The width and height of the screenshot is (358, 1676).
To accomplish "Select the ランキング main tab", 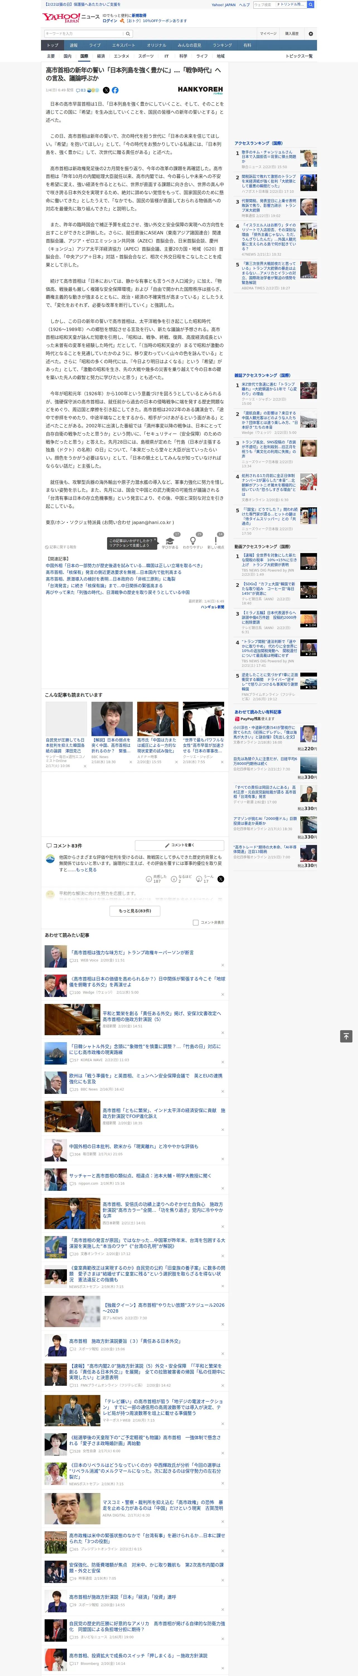I will (x=222, y=46).
